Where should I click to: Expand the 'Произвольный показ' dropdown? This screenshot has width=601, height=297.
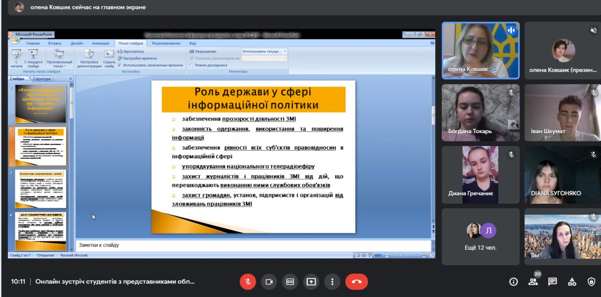[x=59, y=59]
